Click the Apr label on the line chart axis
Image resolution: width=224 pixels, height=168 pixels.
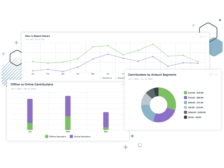pos(78,74)
